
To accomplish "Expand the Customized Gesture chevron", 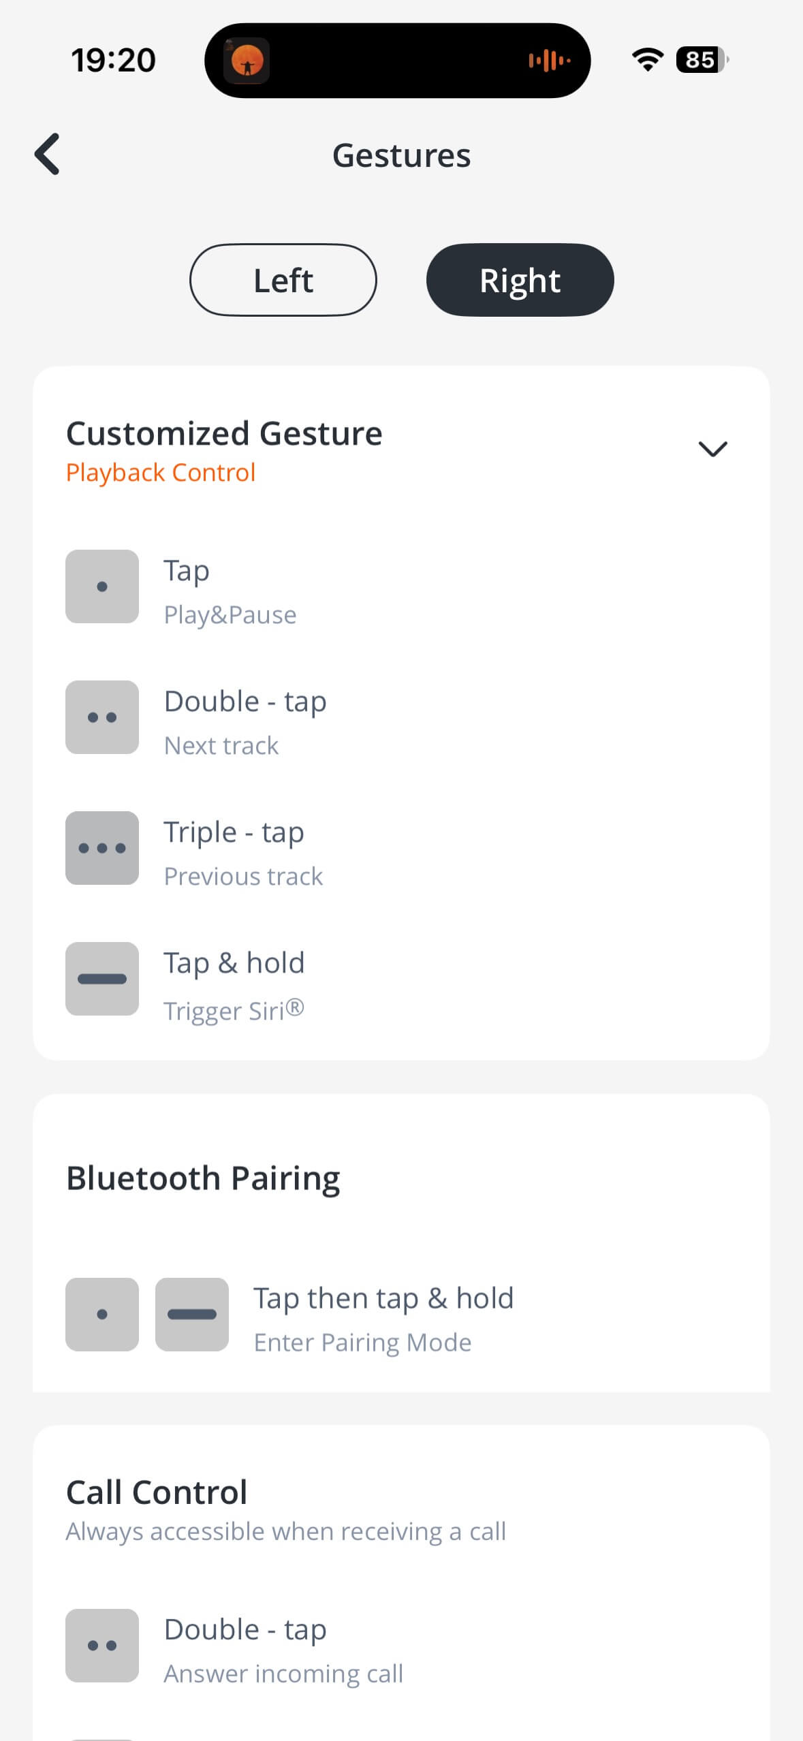I will (x=713, y=449).
